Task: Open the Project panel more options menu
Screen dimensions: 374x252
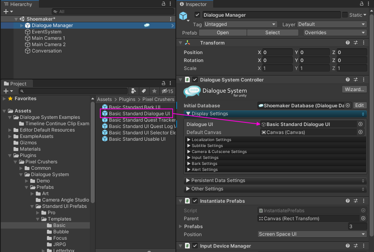Action: tap(170, 83)
